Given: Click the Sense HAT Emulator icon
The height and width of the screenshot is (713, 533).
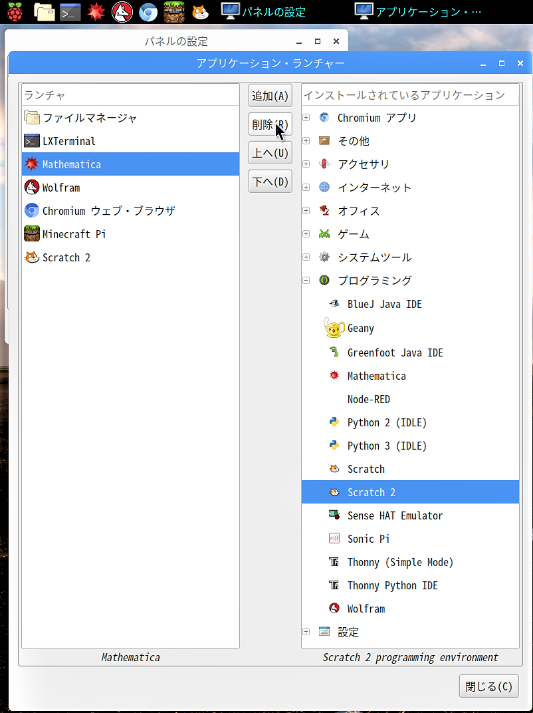Looking at the screenshot, I should 334,515.
